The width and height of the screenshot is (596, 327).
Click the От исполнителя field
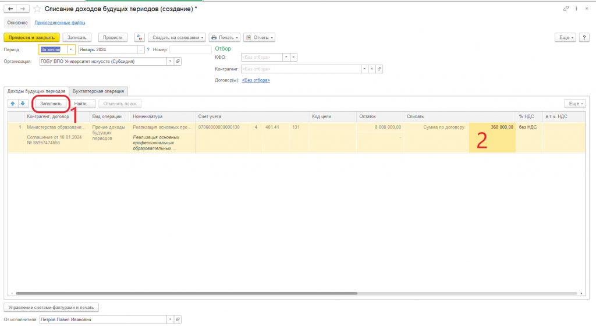click(x=103, y=319)
